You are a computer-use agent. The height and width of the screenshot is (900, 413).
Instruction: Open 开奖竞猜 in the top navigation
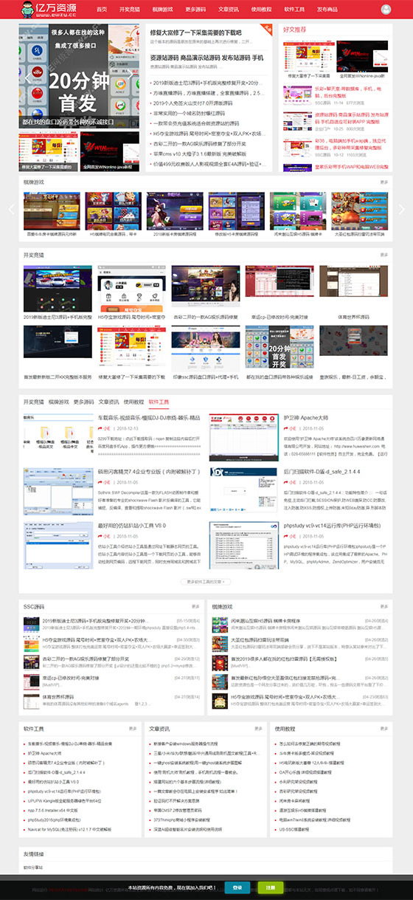coord(129,10)
